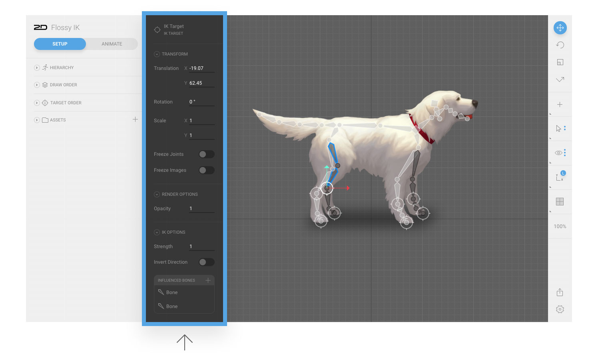
Task: Click the green Y-axis translate arrow on stage
Action: [x=327, y=167]
